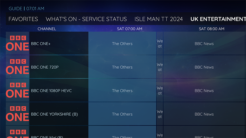The image size is (246, 138).
Task: Select The Others on BBC ONE 720P
Action: tap(122, 67)
